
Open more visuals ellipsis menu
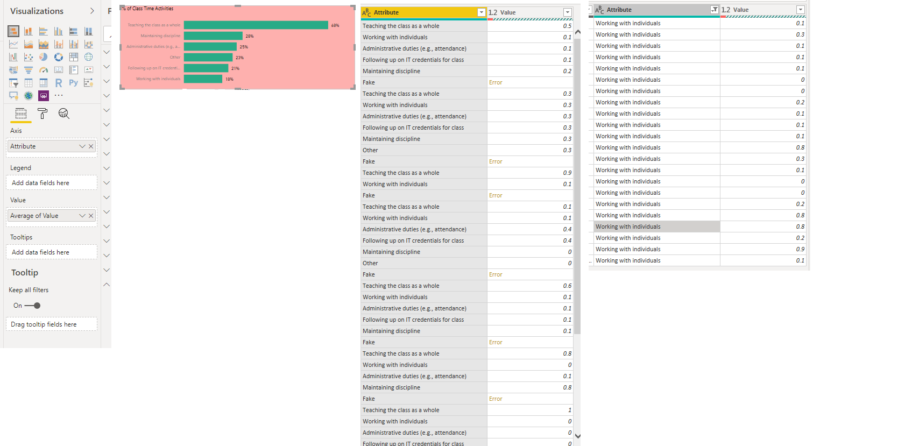tap(59, 96)
